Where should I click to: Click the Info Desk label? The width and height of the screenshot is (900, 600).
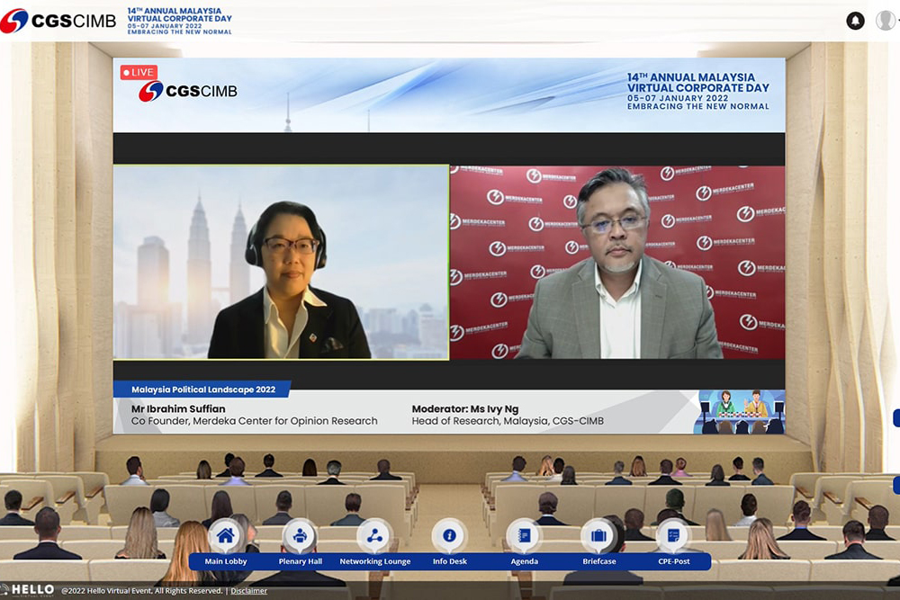tap(449, 561)
